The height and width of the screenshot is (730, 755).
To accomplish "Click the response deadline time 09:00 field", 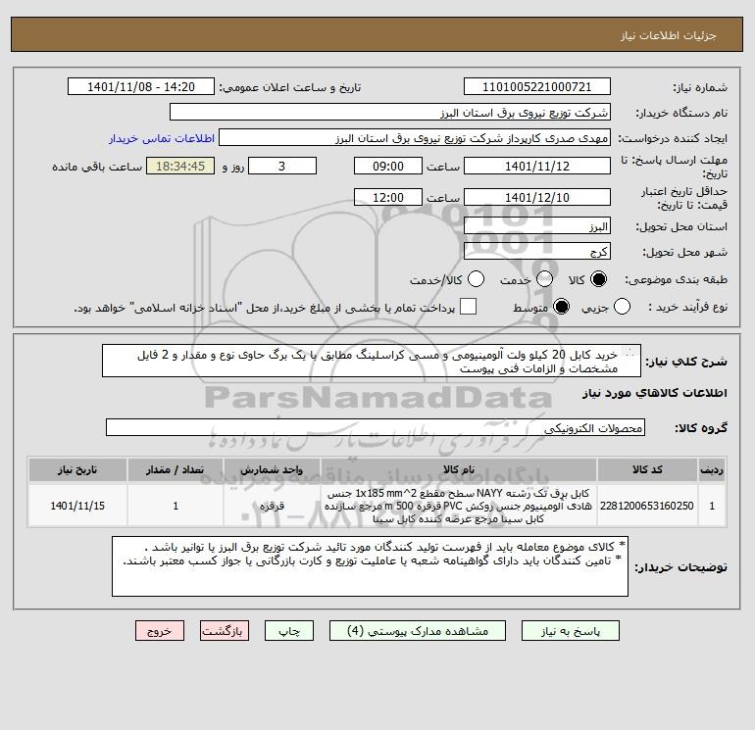I will [388, 166].
